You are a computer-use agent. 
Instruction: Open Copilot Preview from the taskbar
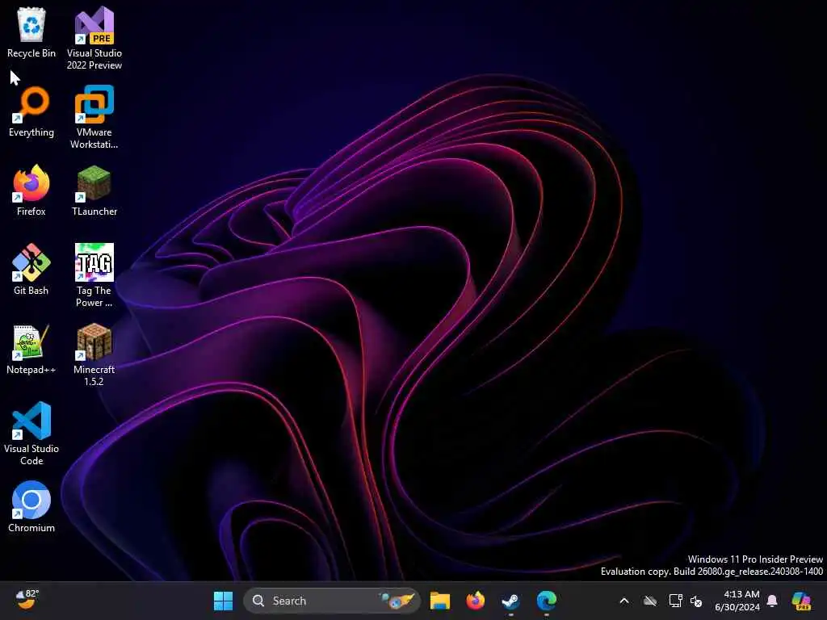click(x=801, y=601)
